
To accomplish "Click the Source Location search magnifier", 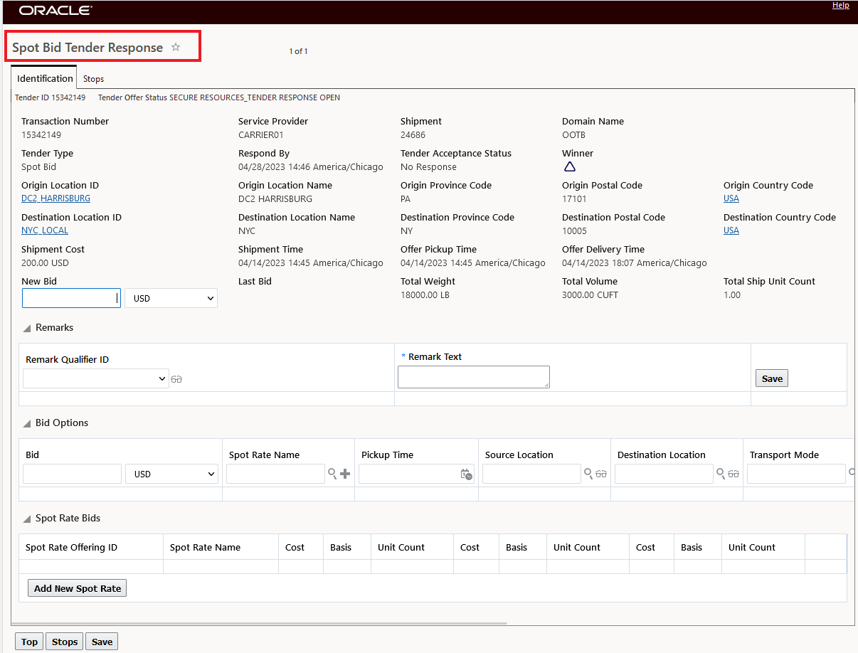I will [x=588, y=474].
